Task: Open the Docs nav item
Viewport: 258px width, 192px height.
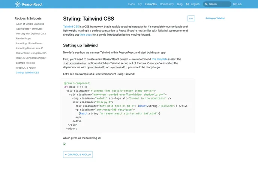Action: coord(131,4)
